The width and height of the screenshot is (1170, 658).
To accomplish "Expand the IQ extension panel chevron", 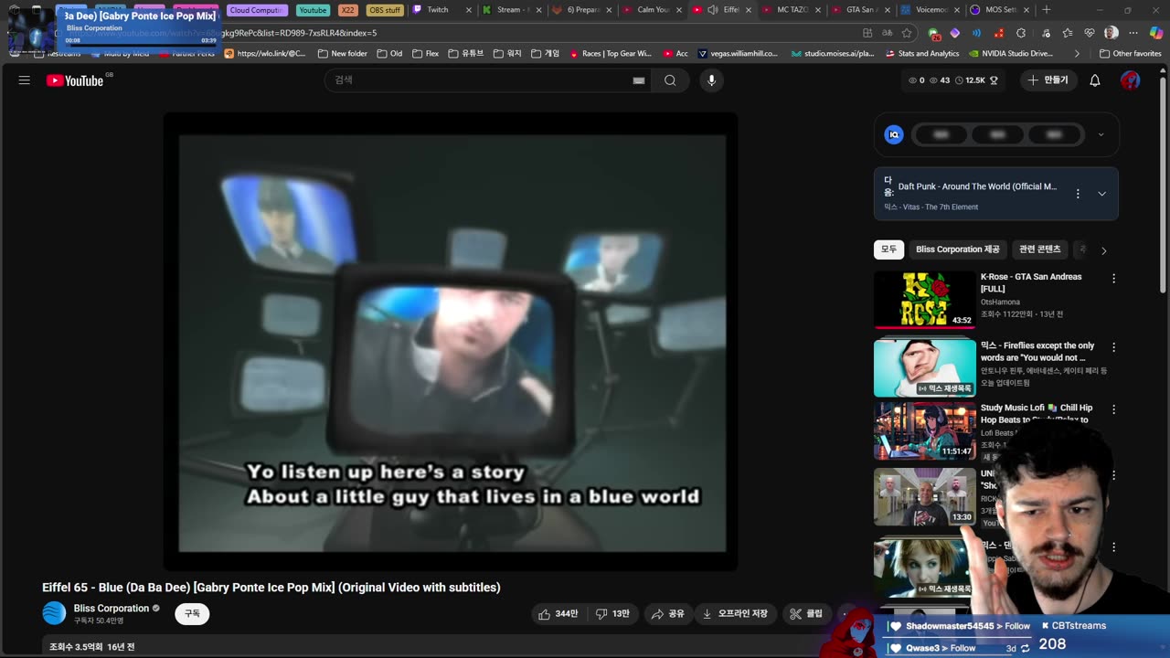I will (x=1101, y=134).
